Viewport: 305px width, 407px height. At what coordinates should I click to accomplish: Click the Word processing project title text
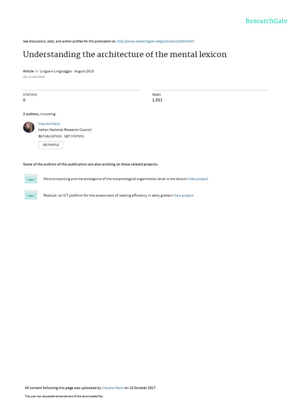[115, 179]
